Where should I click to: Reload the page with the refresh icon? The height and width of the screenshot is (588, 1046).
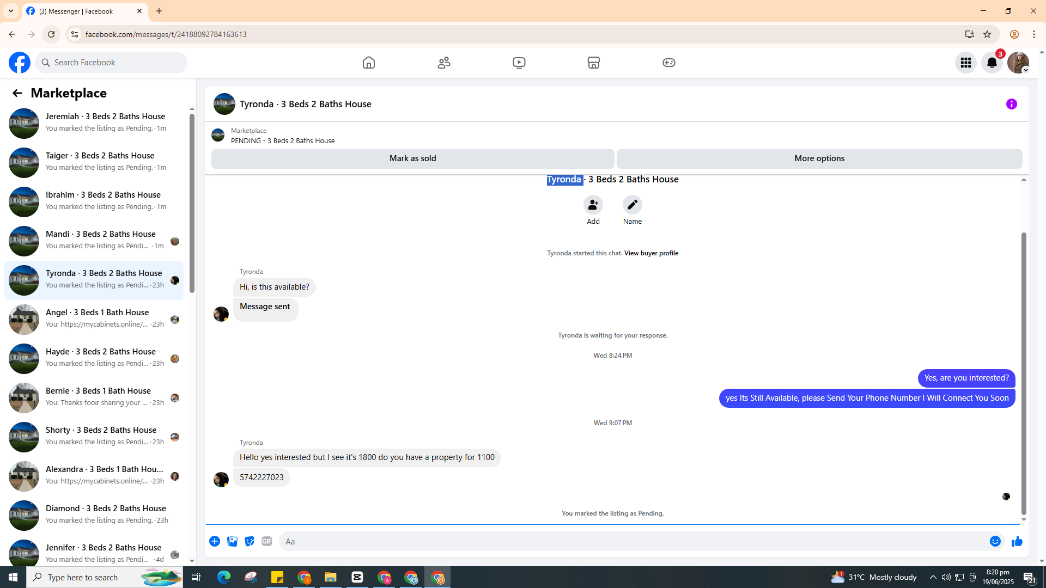tap(51, 34)
